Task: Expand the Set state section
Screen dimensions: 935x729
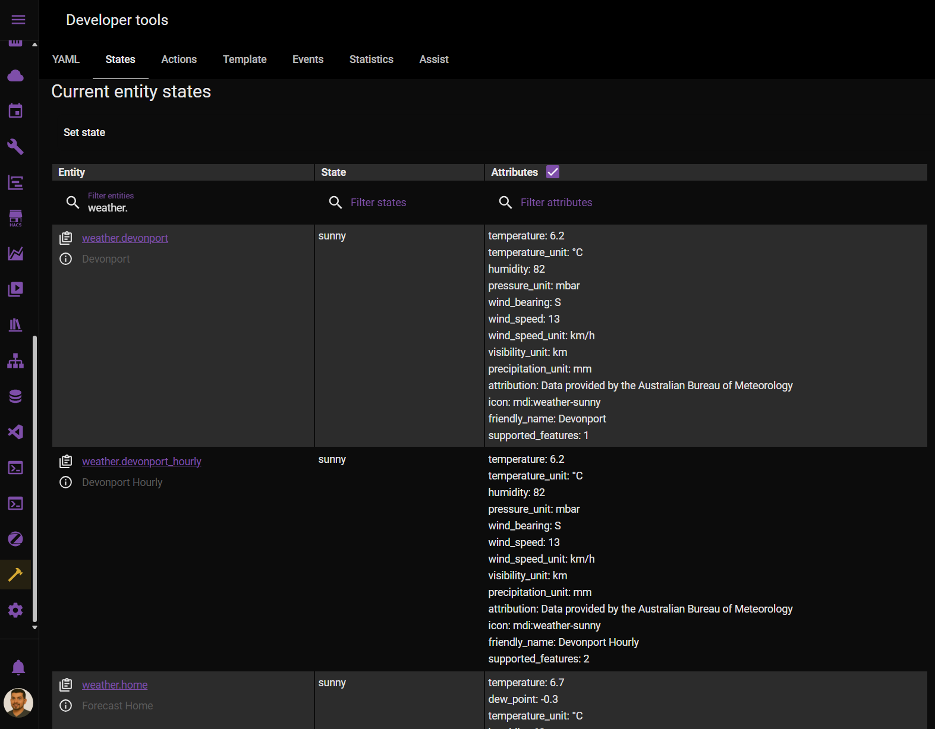Action: tap(84, 132)
